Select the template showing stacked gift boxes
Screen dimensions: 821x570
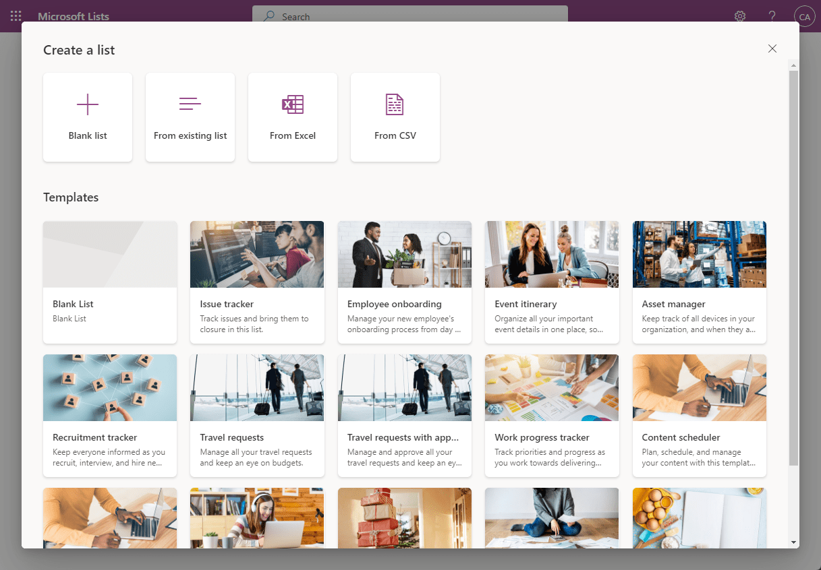pyautogui.click(x=405, y=518)
